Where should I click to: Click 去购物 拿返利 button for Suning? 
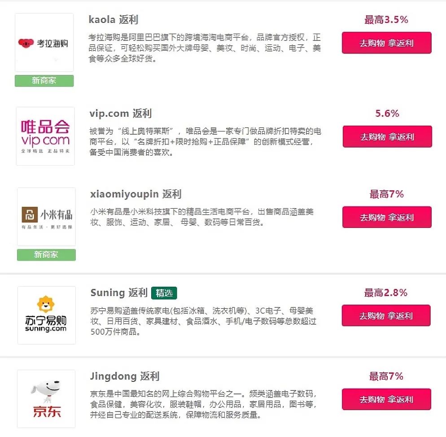pyautogui.click(x=386, y=315)
